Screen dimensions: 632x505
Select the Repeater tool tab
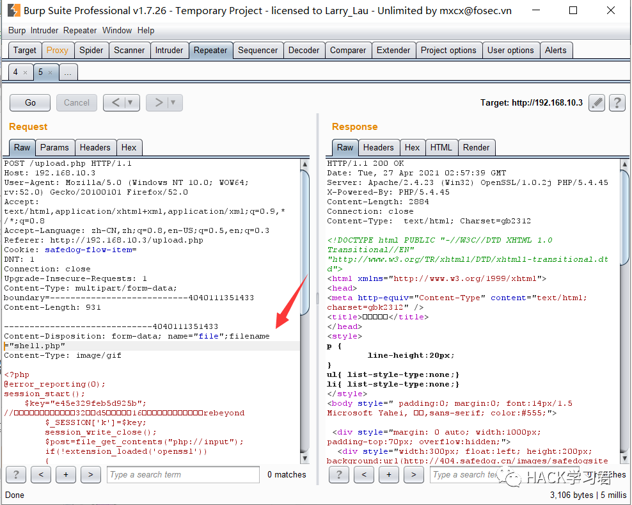(x=210, y=51)
